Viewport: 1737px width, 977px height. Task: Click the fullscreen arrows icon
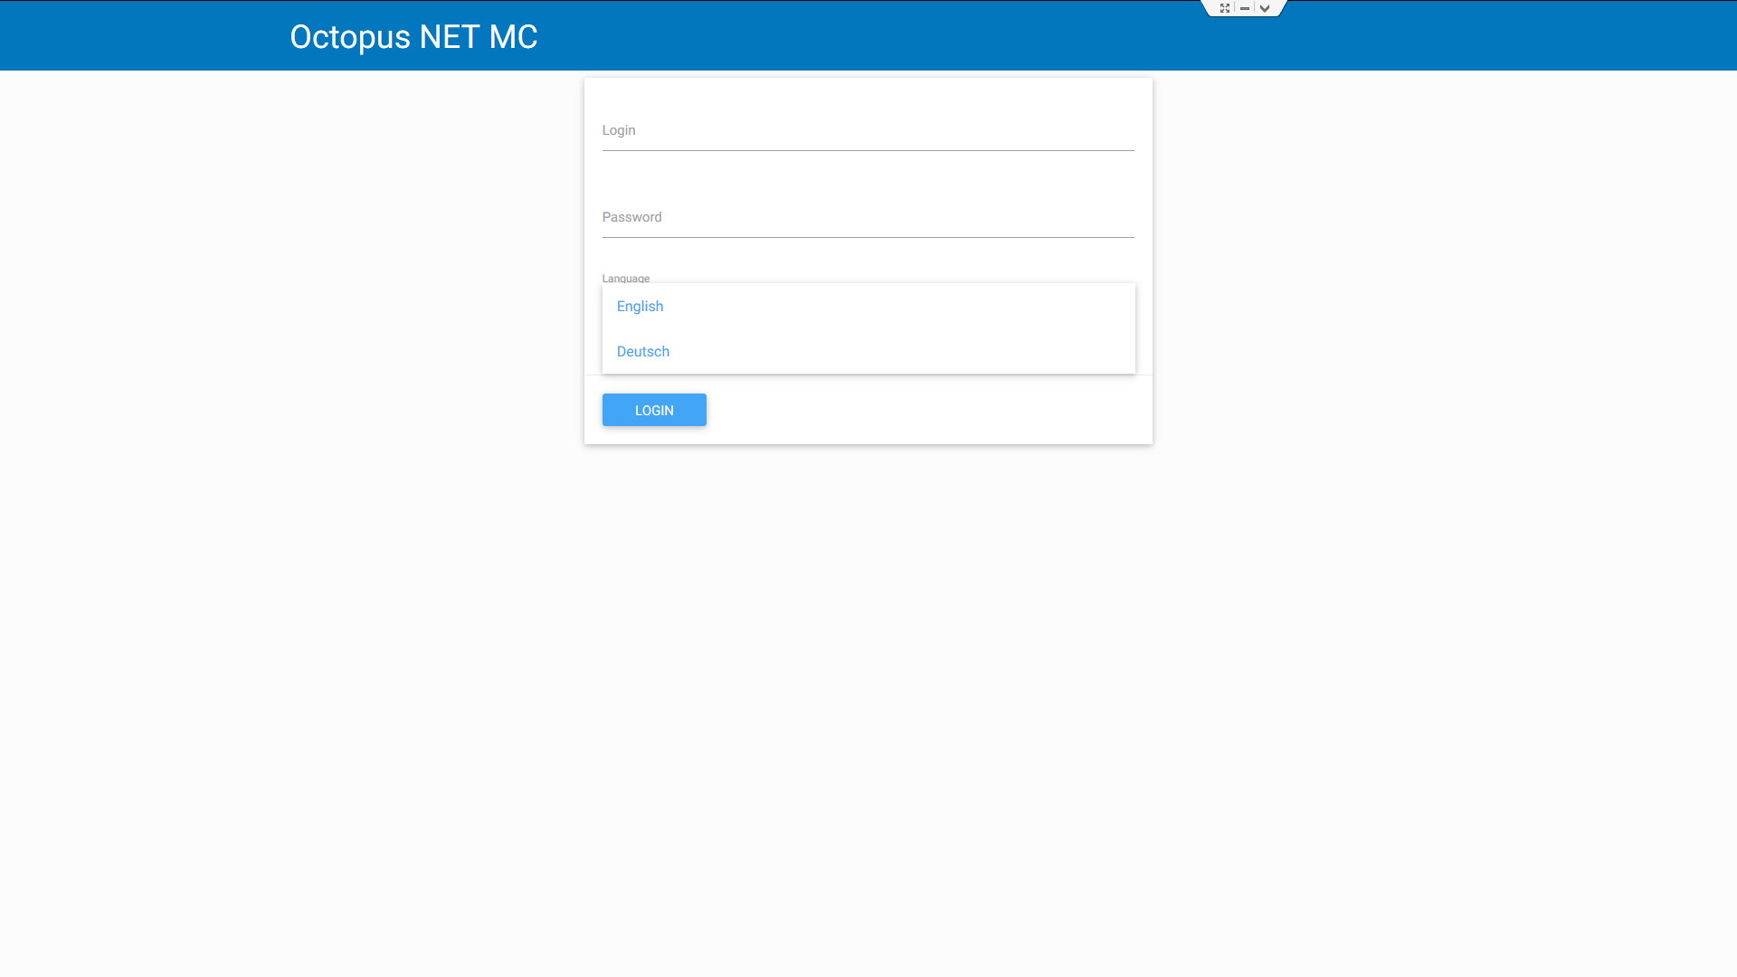1225,8
